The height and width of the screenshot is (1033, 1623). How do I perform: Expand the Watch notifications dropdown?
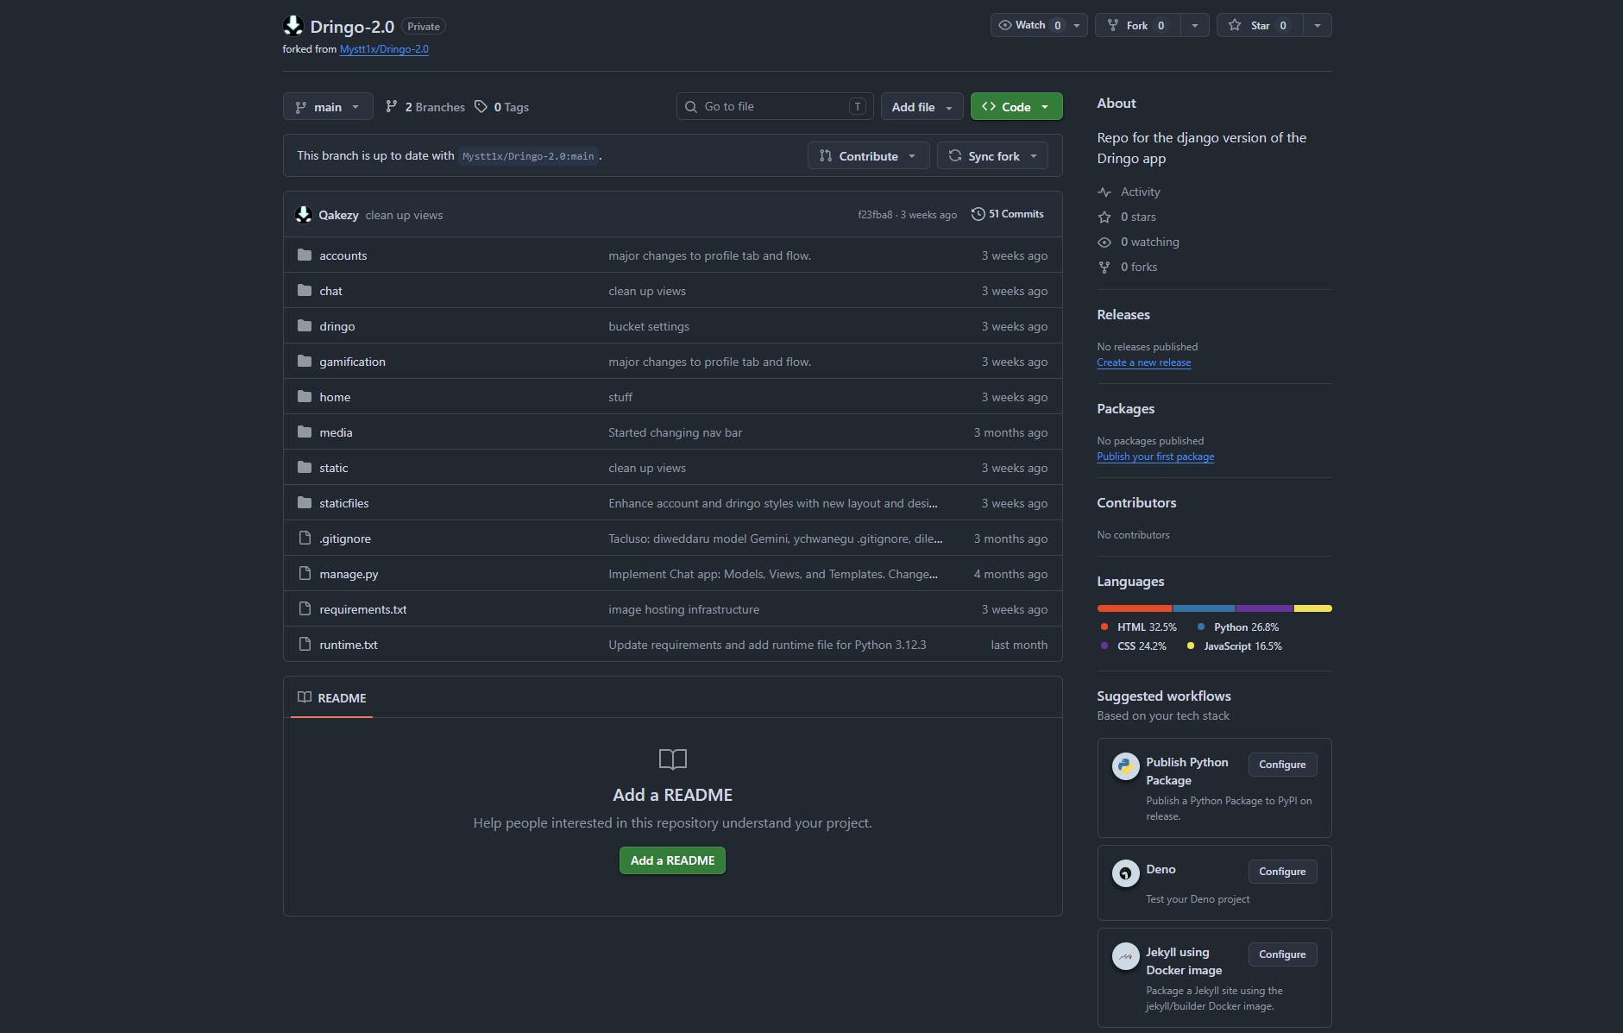point(1039,25)
